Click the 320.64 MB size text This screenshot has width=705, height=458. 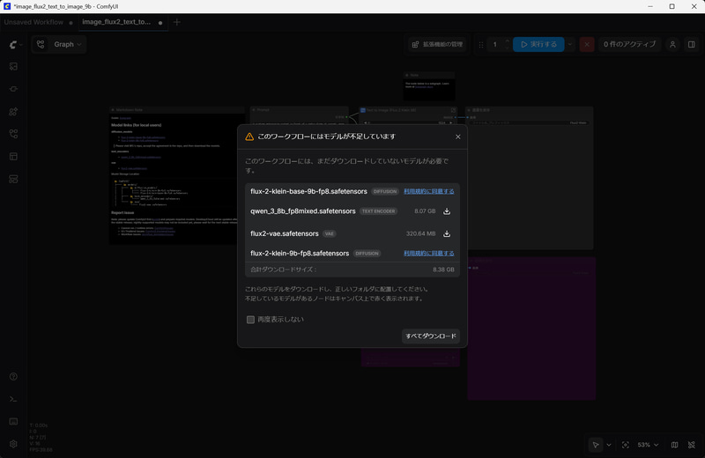tap(421, 233)
